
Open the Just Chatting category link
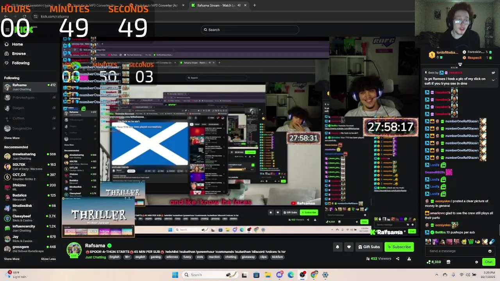click(96, 257)
